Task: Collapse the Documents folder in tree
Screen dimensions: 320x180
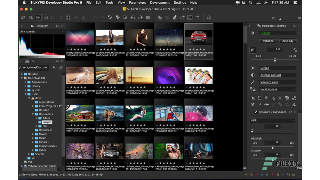Action: coord(33,114)
